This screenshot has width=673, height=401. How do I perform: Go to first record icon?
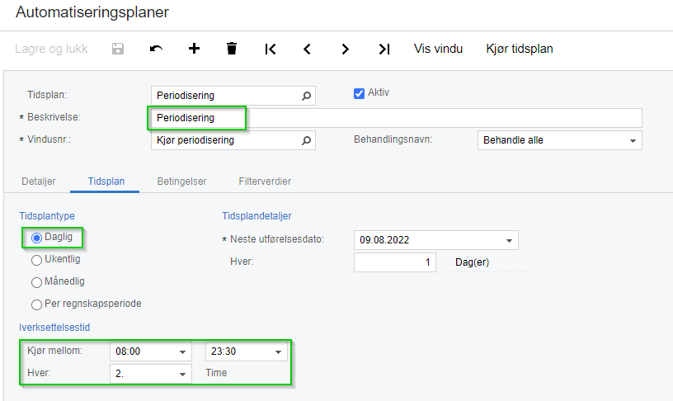(271, 49)
